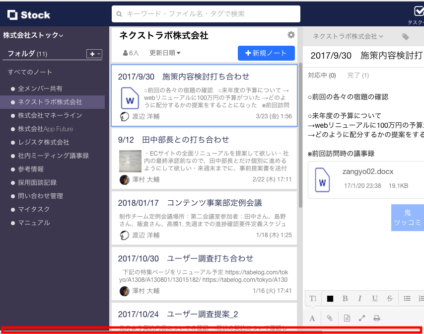Toggle underline formatting
Viewport: 424px width, 334px height.
pyautogui.click(x=375, y=298)
